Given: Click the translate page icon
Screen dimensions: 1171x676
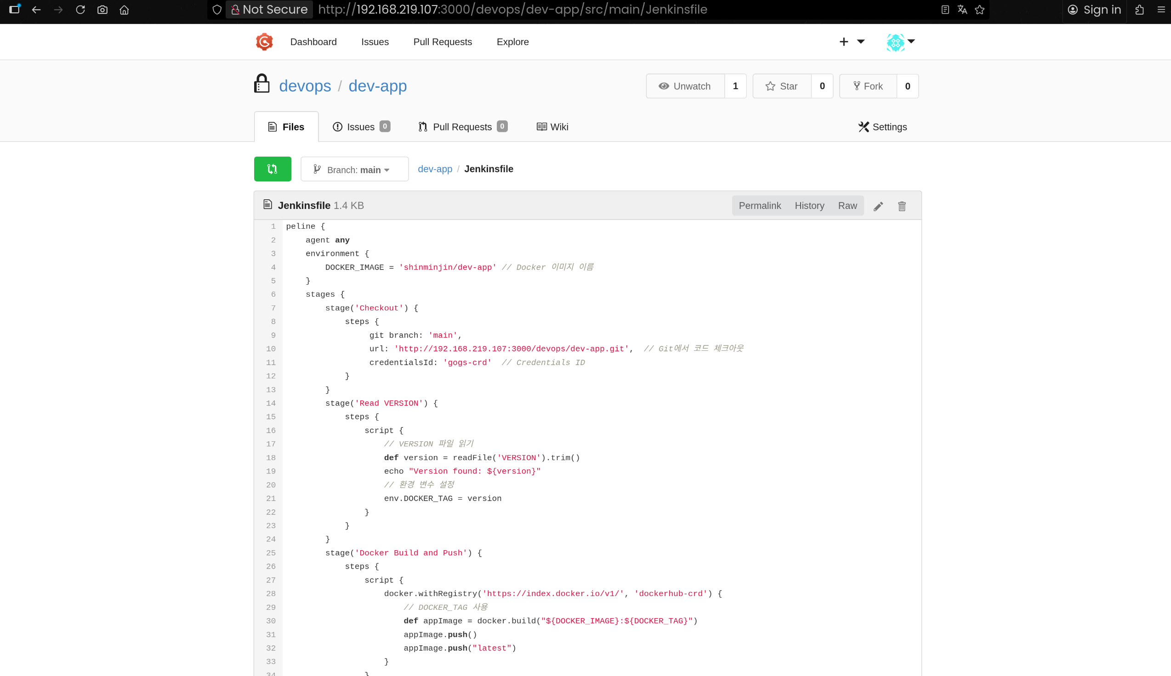Looking at the screenshot, I should [962, 10].
